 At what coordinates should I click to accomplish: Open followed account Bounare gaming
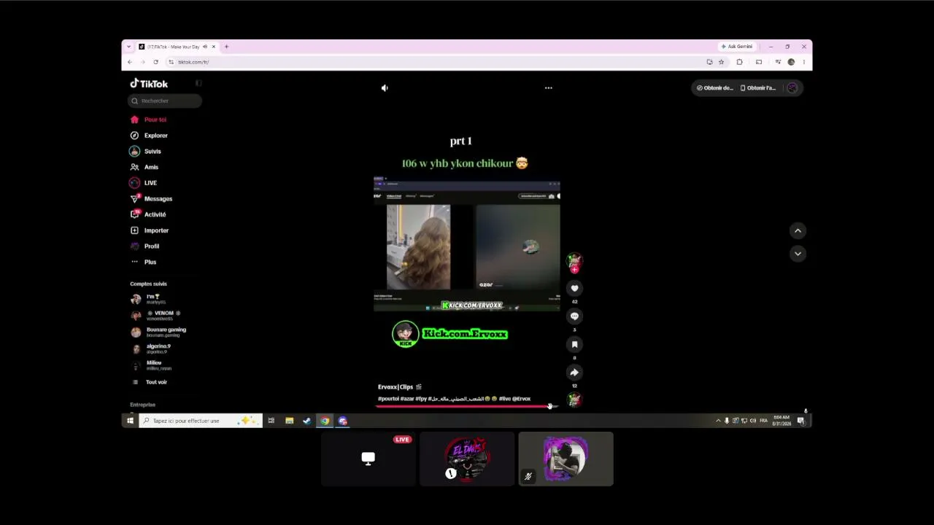(158, 332)
